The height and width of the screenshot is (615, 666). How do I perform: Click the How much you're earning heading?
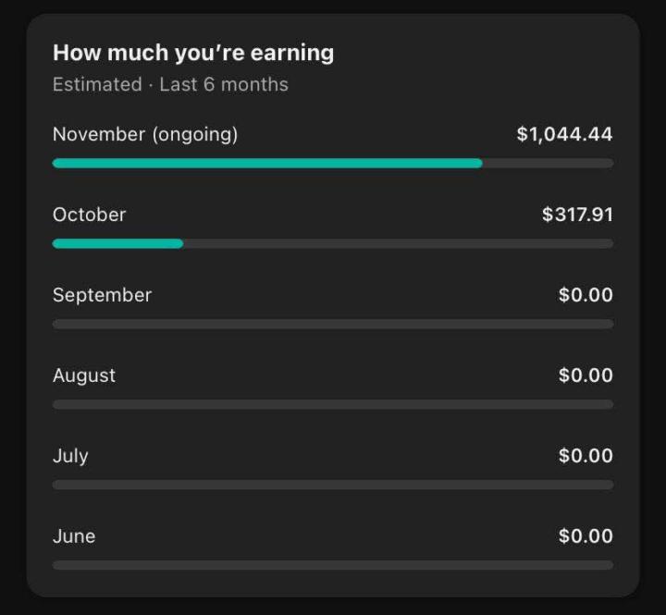pyautogui.click(x=193, y=53)
